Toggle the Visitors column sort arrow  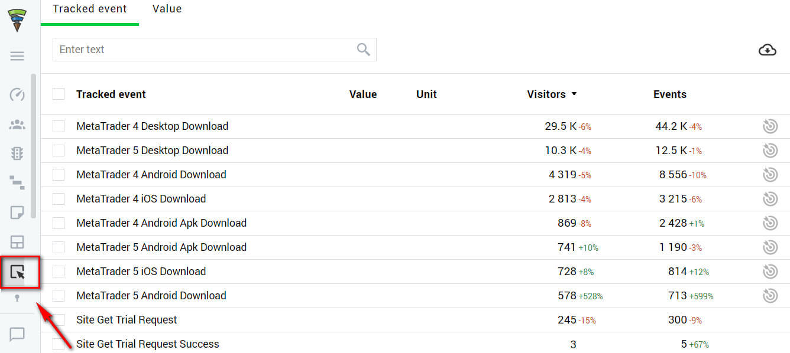574,94
